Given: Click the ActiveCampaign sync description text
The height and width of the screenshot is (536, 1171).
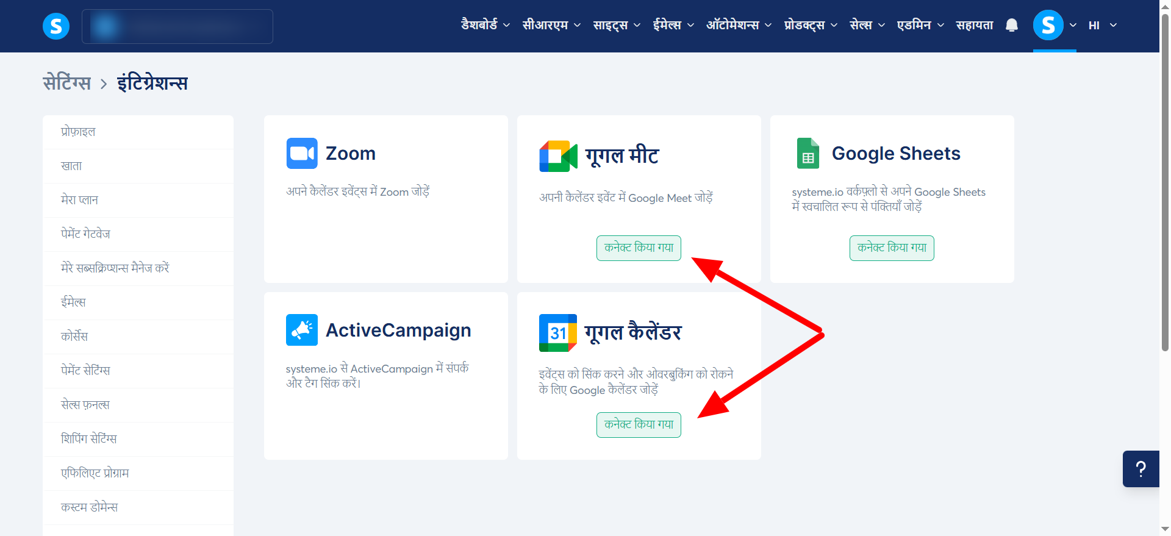Looking at the screenshot, I should point(378,376).
